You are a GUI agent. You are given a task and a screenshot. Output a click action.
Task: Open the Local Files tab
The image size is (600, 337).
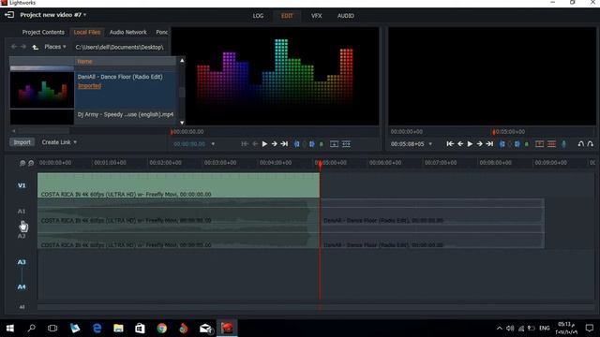point(87,32)
